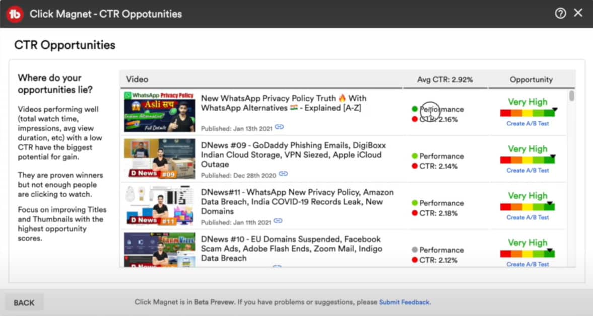Sort by Opportunity column header
593x316 pixels.
coord(531,80)
